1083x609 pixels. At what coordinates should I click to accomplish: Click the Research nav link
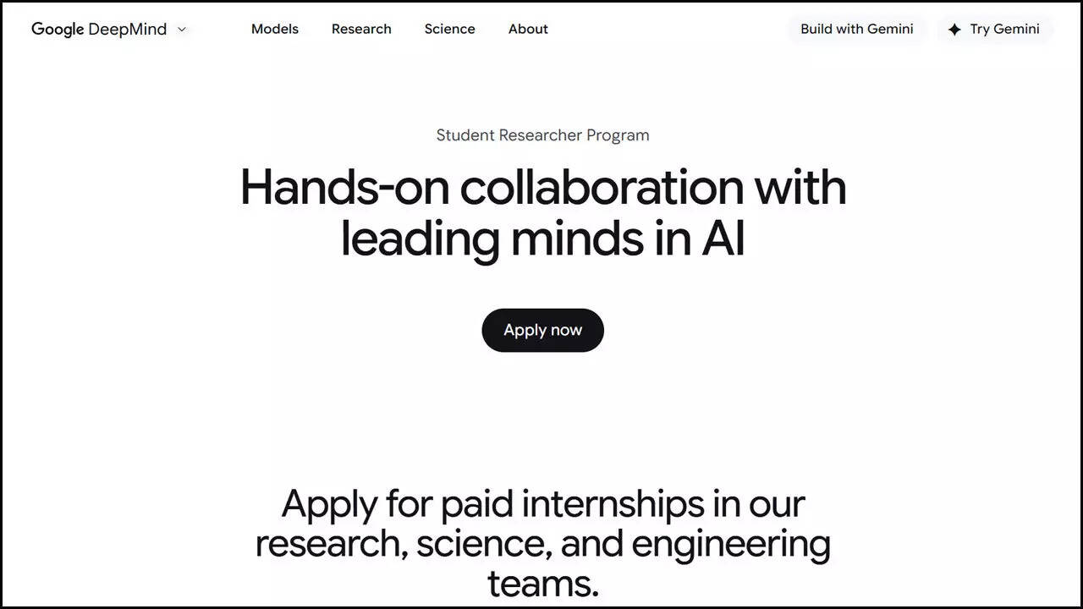pos(361,29)
